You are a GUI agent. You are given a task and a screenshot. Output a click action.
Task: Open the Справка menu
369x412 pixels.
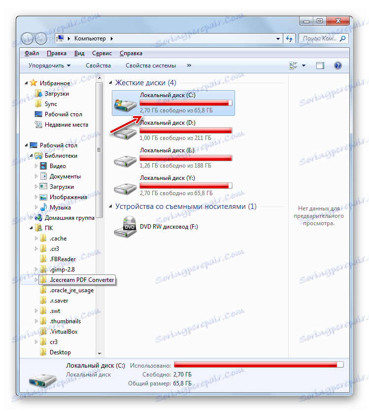click(131, 53)
